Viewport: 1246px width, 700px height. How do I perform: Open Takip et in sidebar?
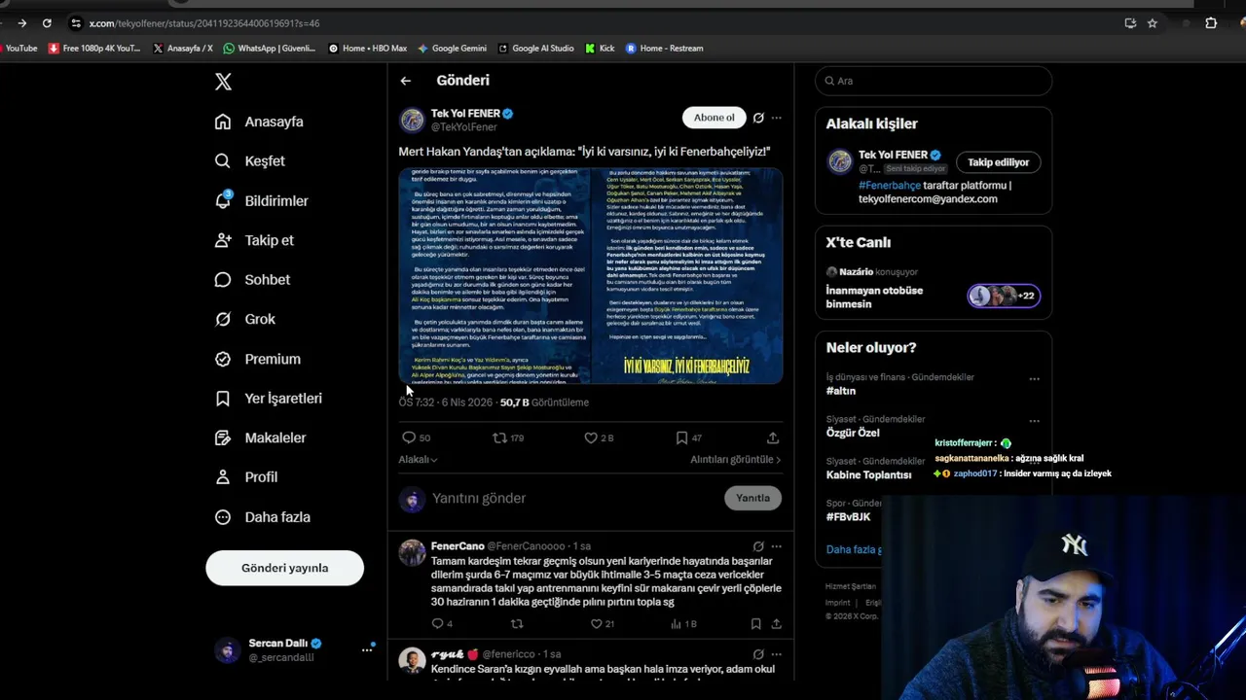(x=254, y=240)
